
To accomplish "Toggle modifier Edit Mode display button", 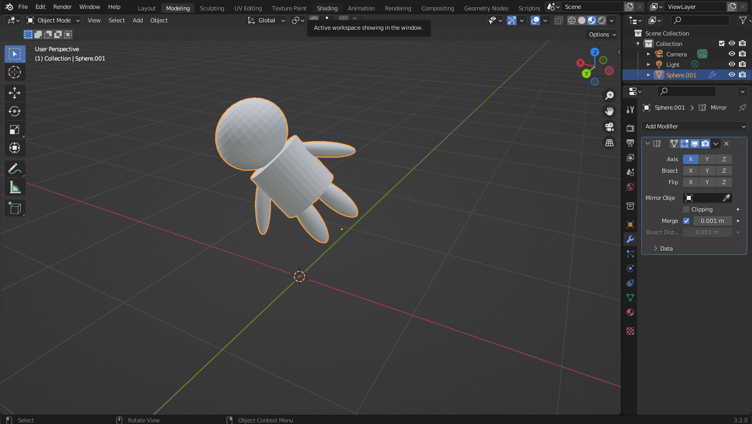I will coord(684,144).
